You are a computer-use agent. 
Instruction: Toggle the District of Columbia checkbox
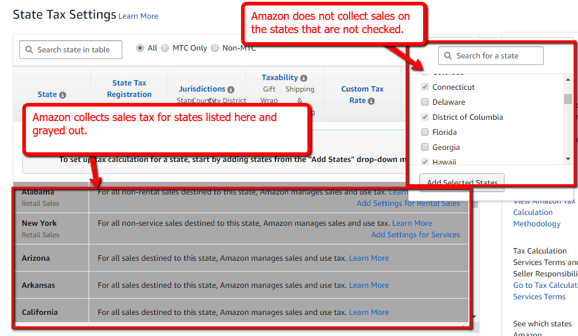tap(425, 117)
